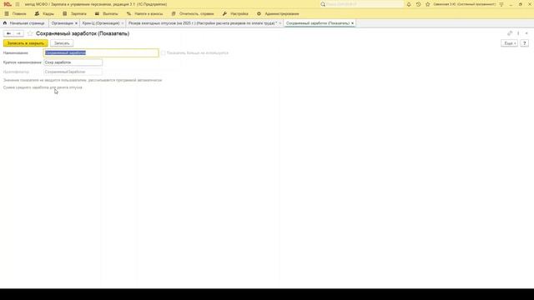Screen dimensions: 534x300
Task: Open form's more actions dots icon
Action: pyautogui.click(x=518, y=33)
